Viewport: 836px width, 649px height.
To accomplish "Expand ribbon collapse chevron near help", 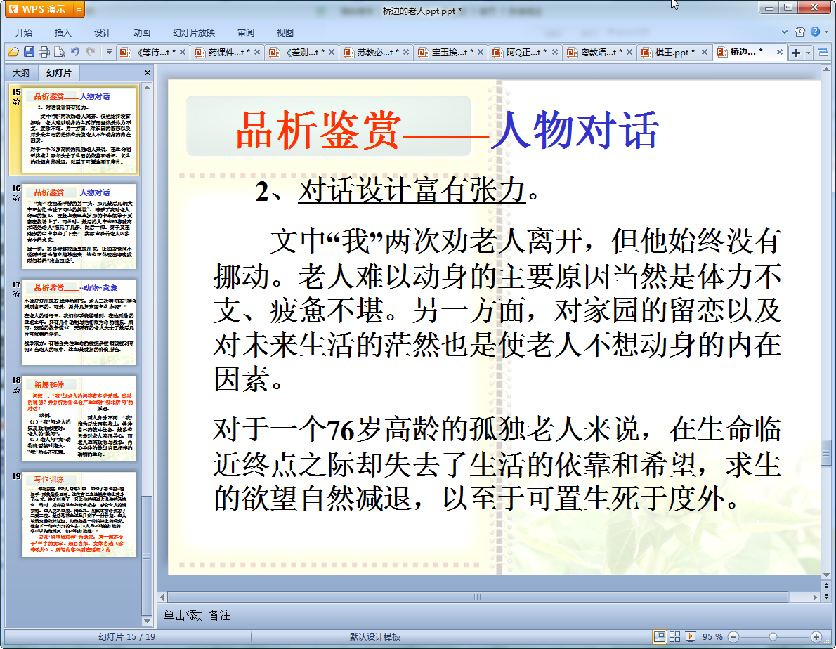I will pyautogui.click(x=784, y=32).
